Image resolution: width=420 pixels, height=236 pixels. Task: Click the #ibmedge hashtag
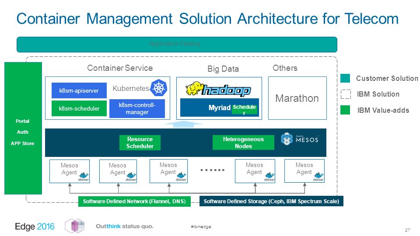(x=201, y=227)
